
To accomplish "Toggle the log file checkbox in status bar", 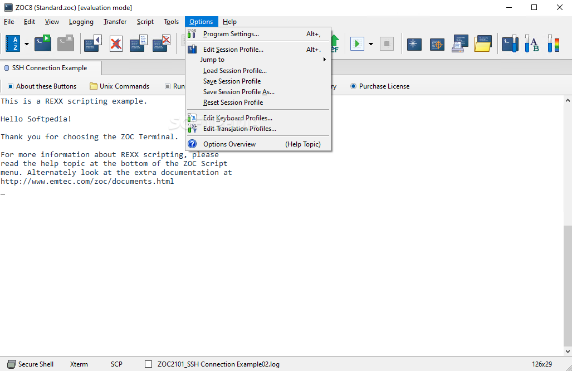I will tap(149, 364).
